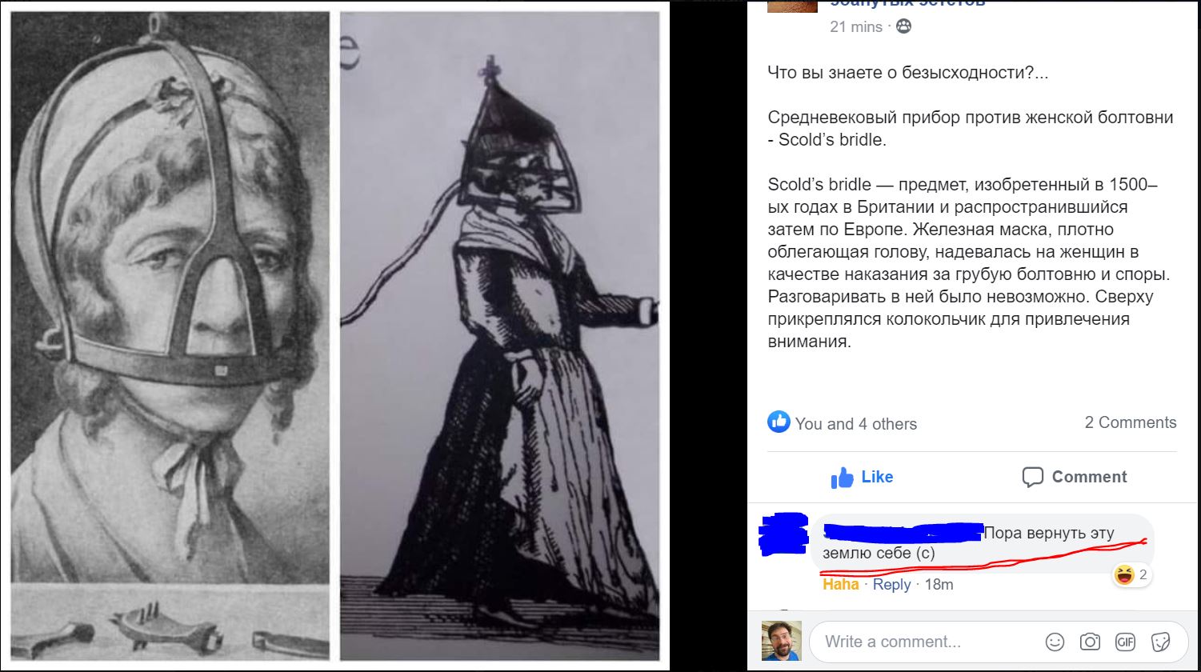1201x672 pixels.
Task: Open the woman's portrait with iron bridle image
Action: tap(170, 336)
